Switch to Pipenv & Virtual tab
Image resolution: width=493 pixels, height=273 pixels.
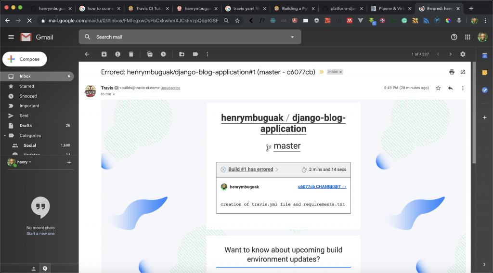(391, 9)
